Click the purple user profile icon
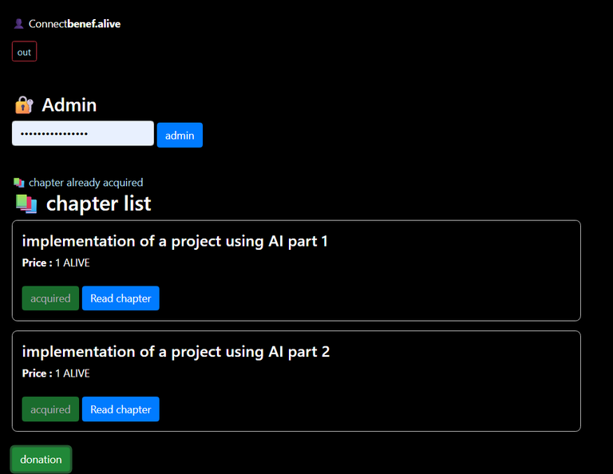The width and height of the screenshot is (613, 474). point(19,24)
